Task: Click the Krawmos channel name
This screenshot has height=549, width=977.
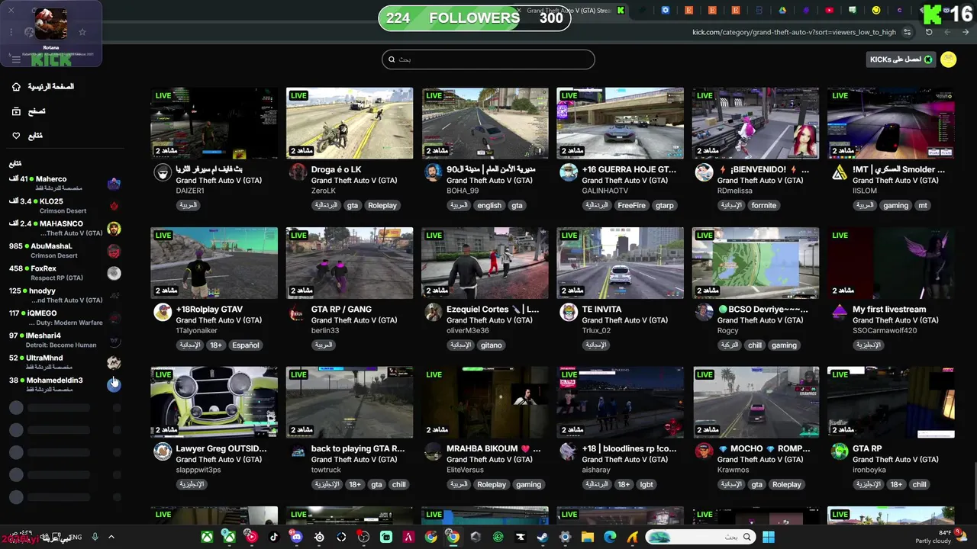Action: click(733, 470)
